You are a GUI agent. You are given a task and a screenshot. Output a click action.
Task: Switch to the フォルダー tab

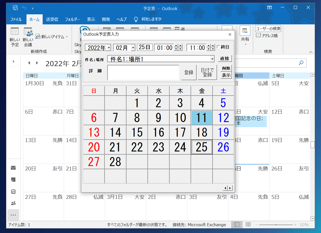[72, 19]
